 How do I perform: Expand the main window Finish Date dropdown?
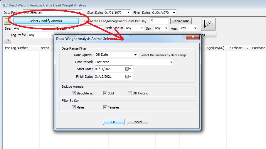(x=174, y=13)
